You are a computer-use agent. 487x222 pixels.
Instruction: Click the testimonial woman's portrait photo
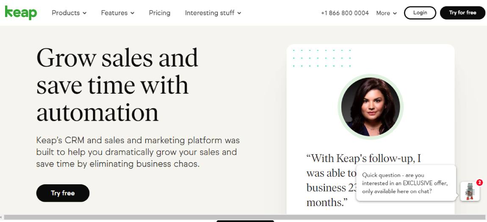click(371, 107)
